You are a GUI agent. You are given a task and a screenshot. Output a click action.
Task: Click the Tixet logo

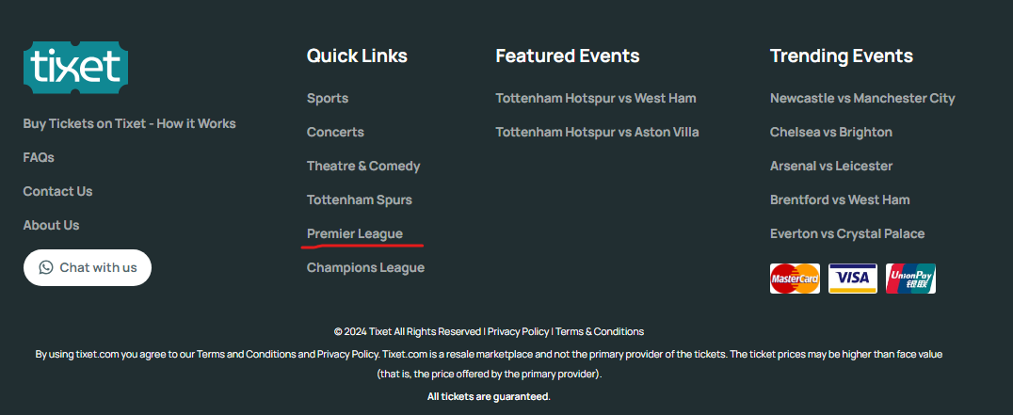click(x=75, y=67)
